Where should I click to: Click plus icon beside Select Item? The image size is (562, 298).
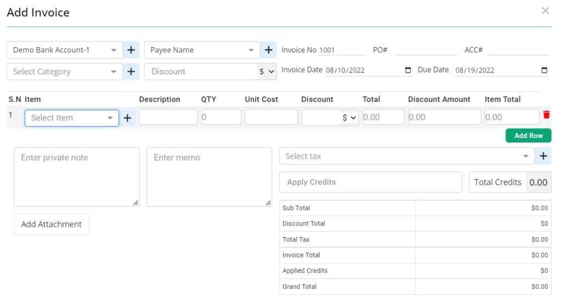(127, 118)
